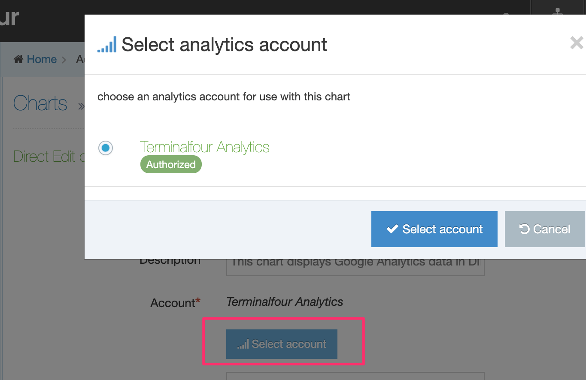The width and height of the screenshot is (586, 380).
Task: Close the Select analytics account dialog
Action: (x=576, y=43)
